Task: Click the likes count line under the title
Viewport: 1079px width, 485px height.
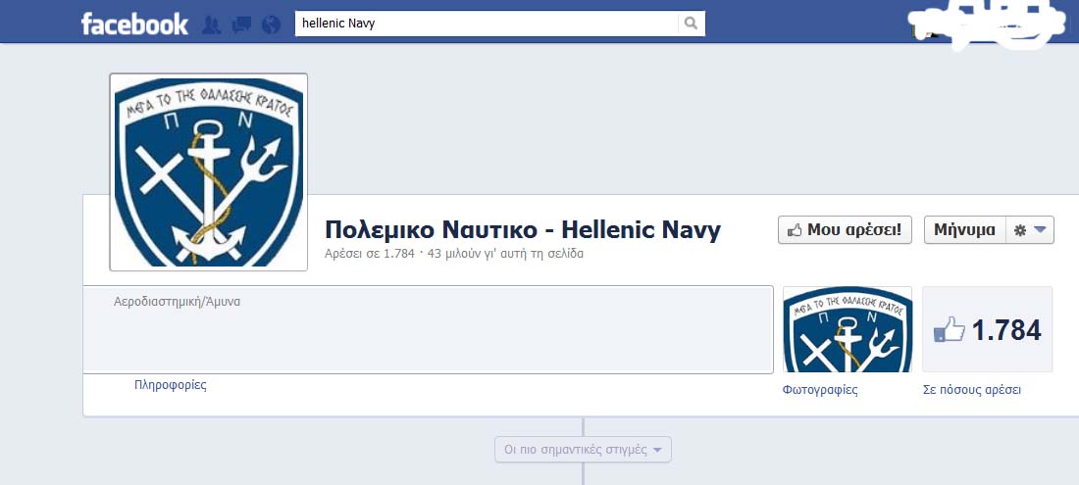Action: pyautogui.click(x=454, y=254)
